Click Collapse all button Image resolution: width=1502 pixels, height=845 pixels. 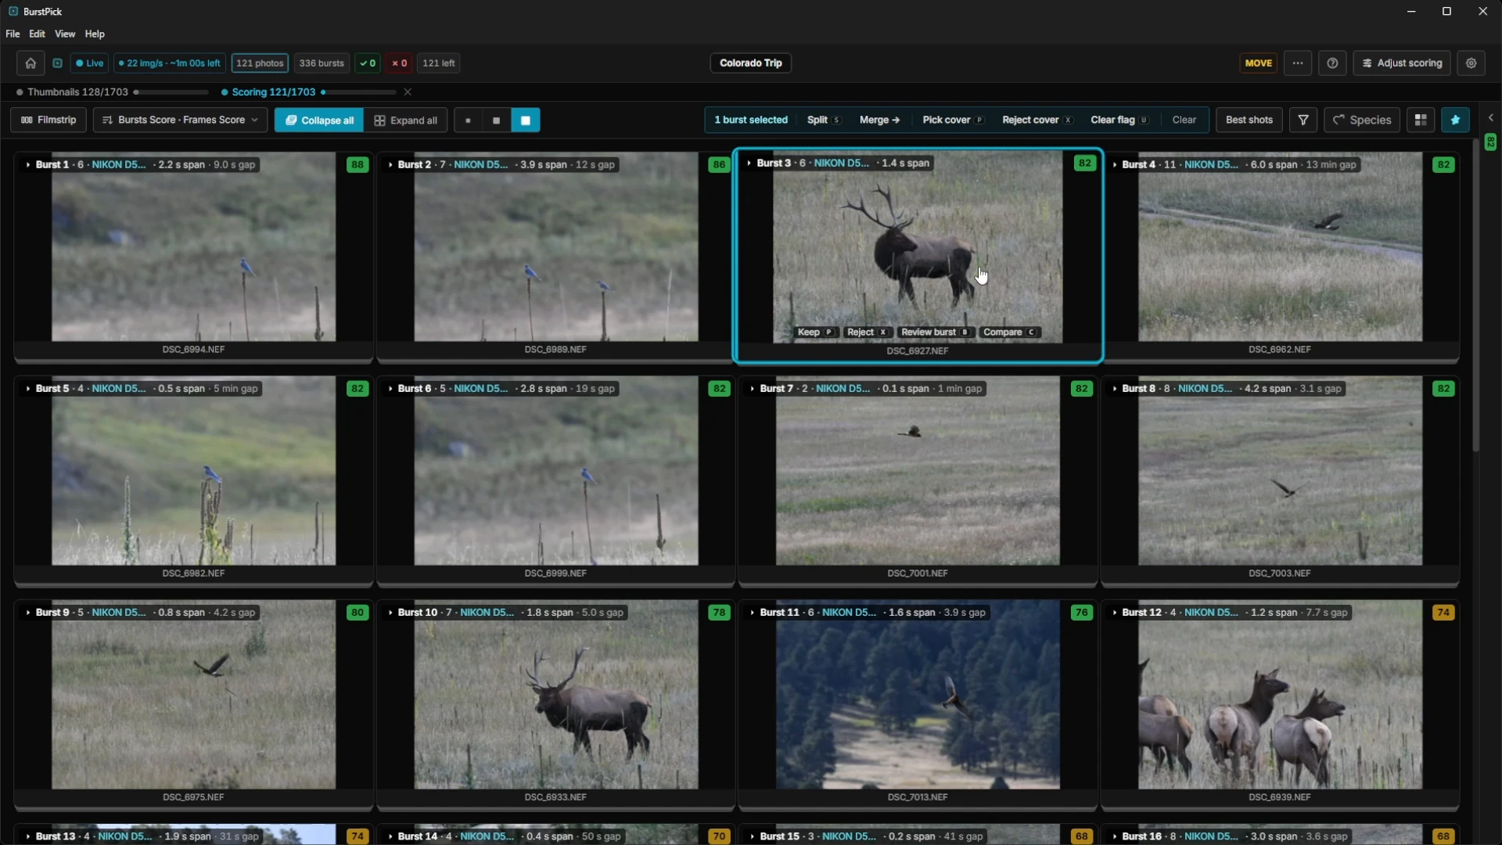coord(319,120)
